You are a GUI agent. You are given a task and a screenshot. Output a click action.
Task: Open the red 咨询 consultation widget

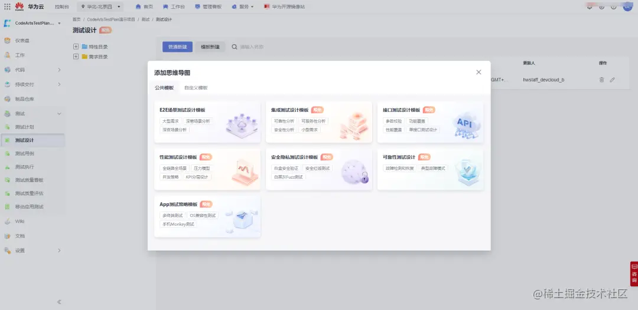(x=634, y=273)
